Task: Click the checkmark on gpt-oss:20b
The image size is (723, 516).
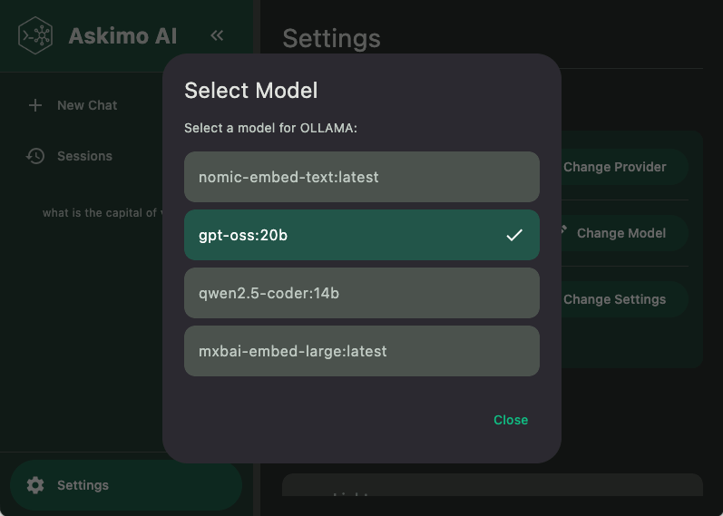Action: pos(514,235)
